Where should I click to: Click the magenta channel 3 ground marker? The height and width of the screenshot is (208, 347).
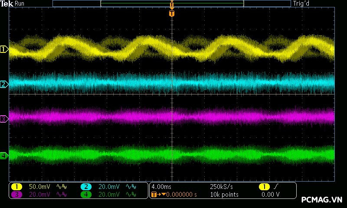pos(4,119)
